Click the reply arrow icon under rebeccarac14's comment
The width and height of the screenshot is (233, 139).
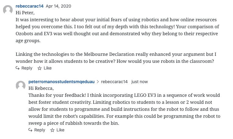(18, 68)
